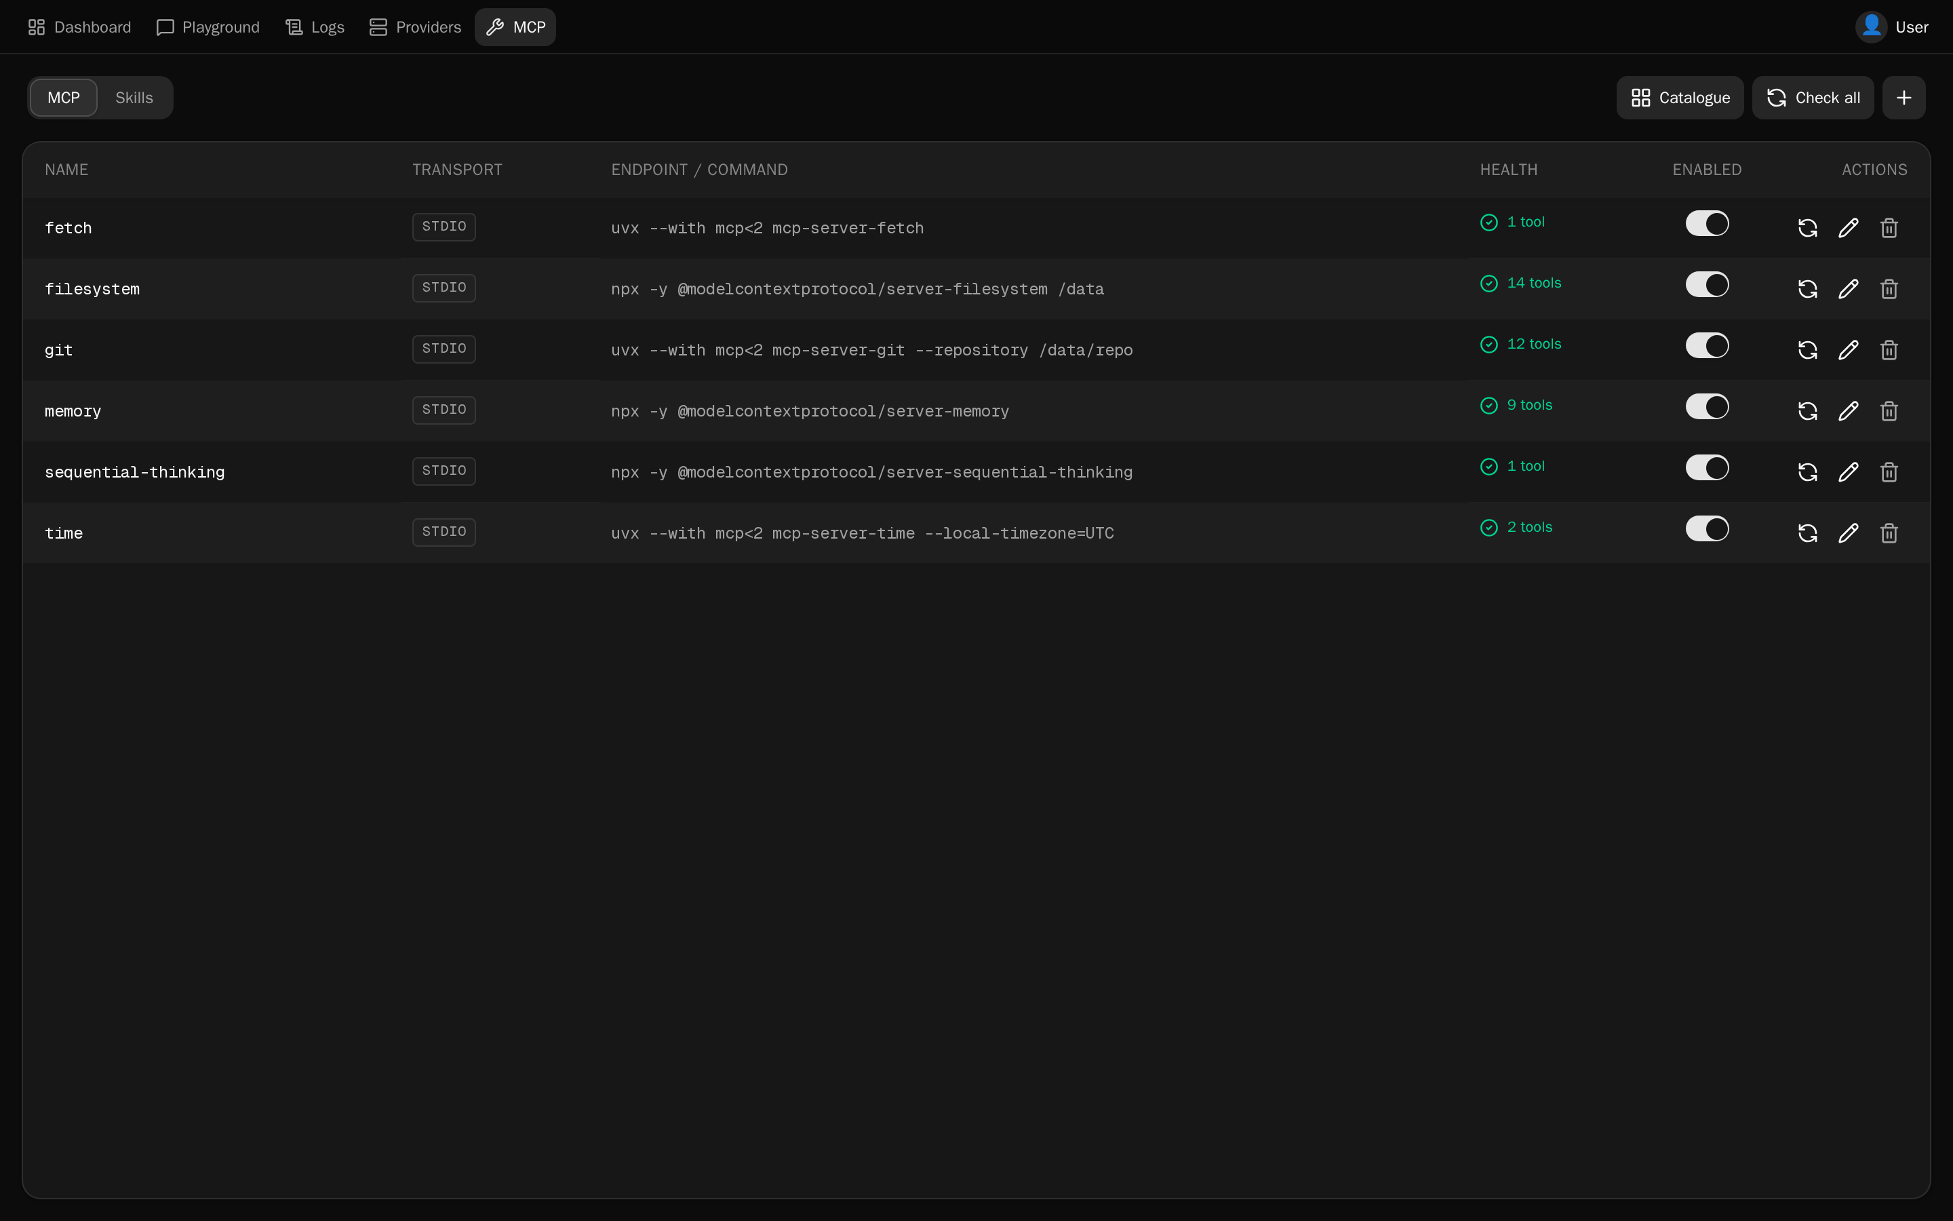
Task: Click the '14 tools' health status
Action: (x=1521, y=283)
